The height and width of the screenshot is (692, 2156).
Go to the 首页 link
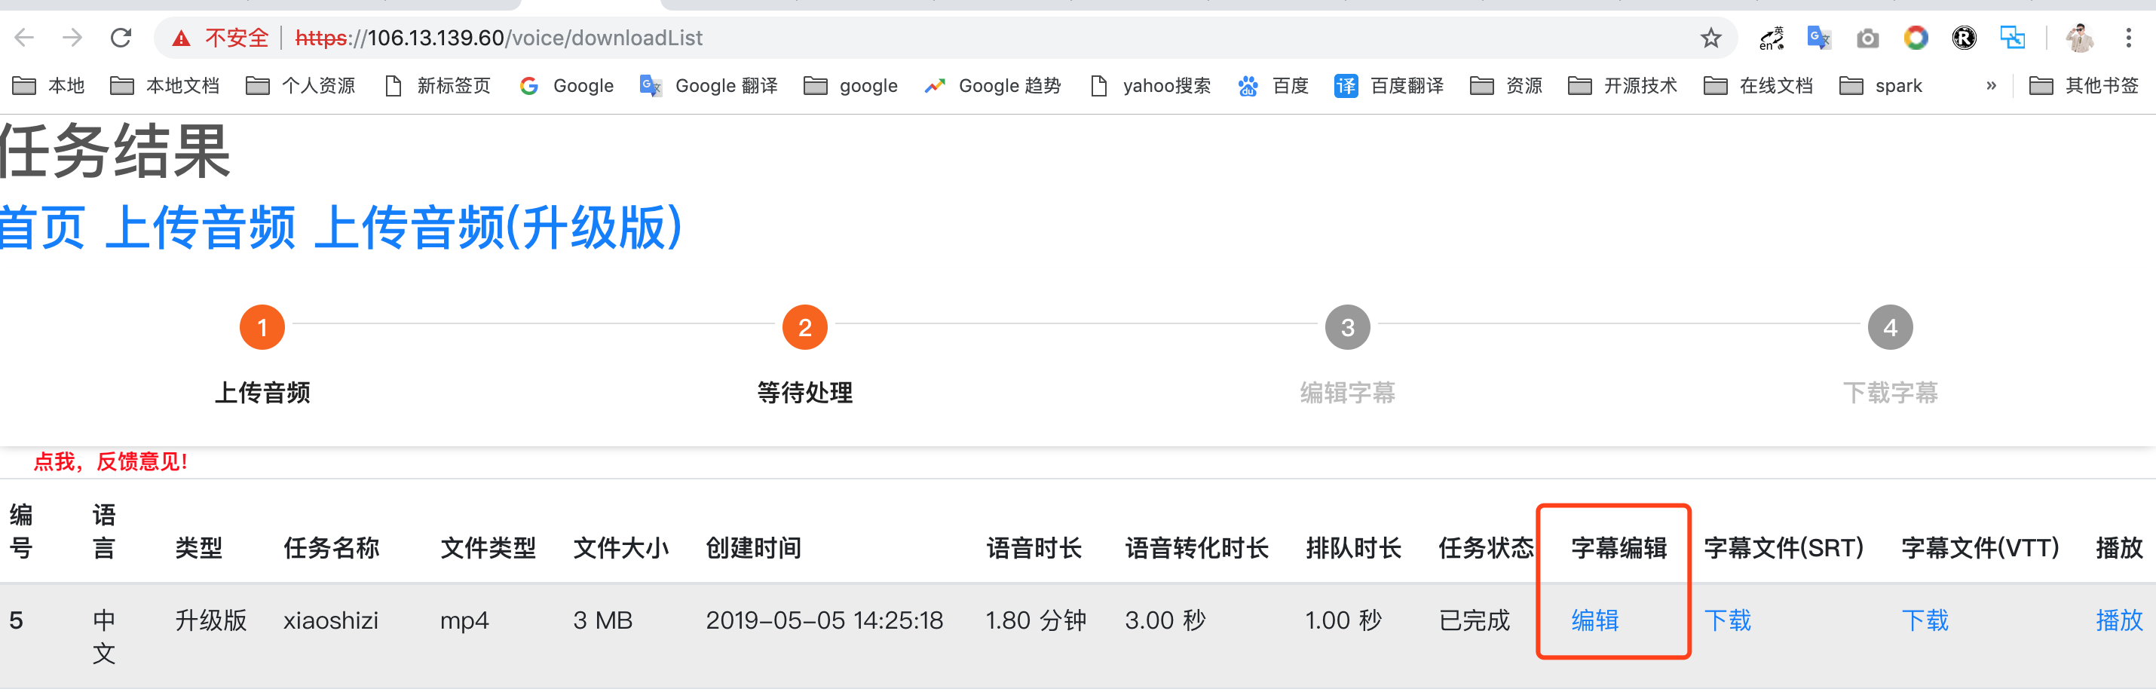[42, 228]
